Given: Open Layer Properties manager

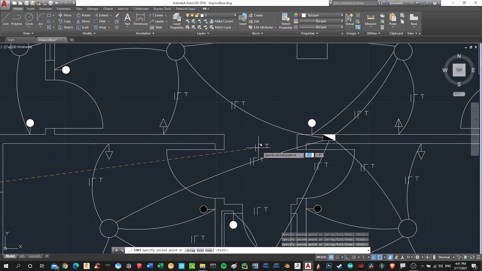Looking at the screenshot, I should pyautogui.click(x=177, y=21).
